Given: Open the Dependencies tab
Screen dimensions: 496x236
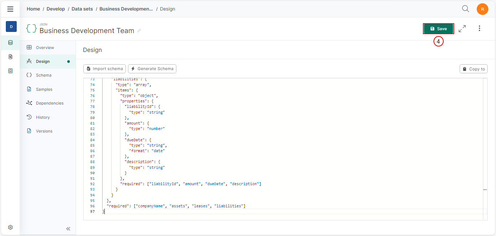Looking at the screenshot, I should (48, 103).
